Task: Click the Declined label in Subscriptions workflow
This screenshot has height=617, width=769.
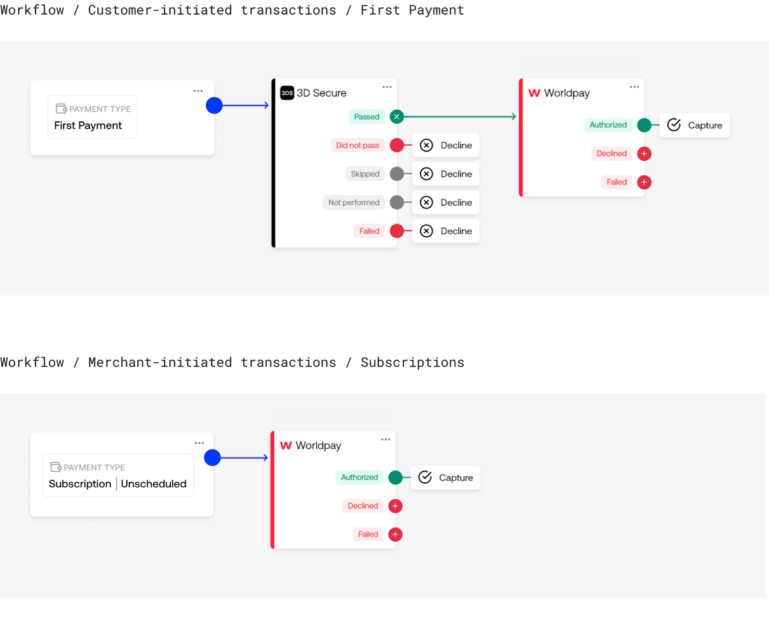Action: pos(363,506)
